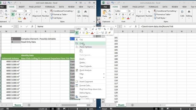Image resolution: width=196 pixels, height=110 pixels.
Task: Click Format Painter in mini toolbar
Action: 110,33
